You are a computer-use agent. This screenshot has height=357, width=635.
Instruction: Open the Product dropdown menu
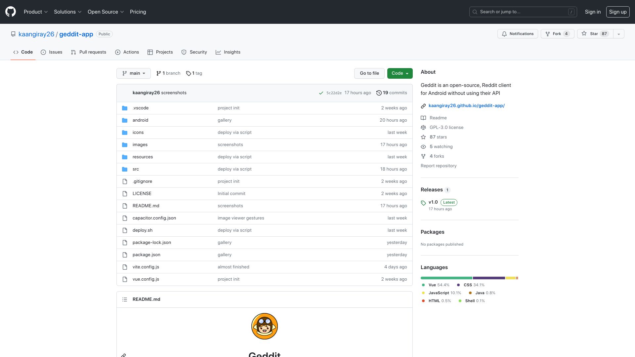point(36,12)
